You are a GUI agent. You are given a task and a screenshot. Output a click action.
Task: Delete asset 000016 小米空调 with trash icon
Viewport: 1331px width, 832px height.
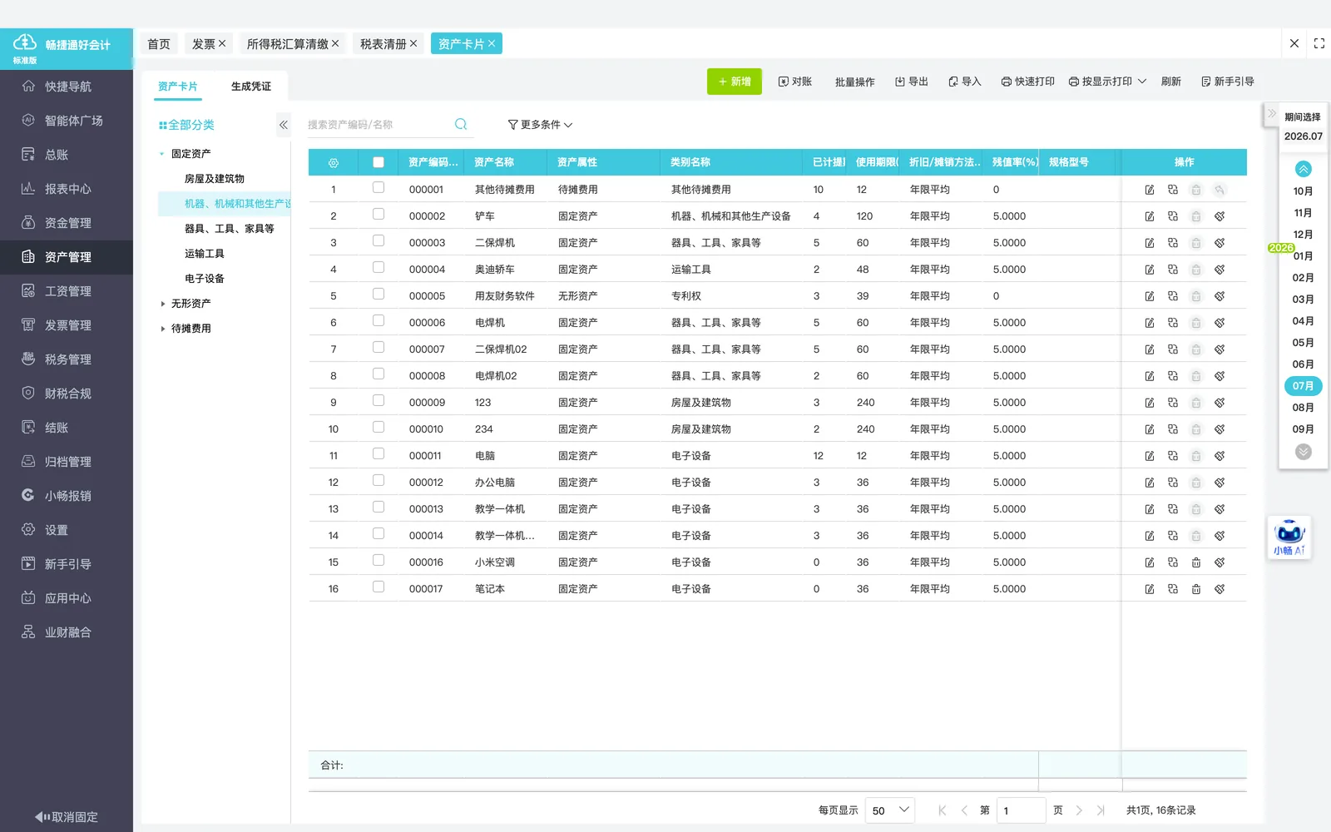(x=1196, y=562)
